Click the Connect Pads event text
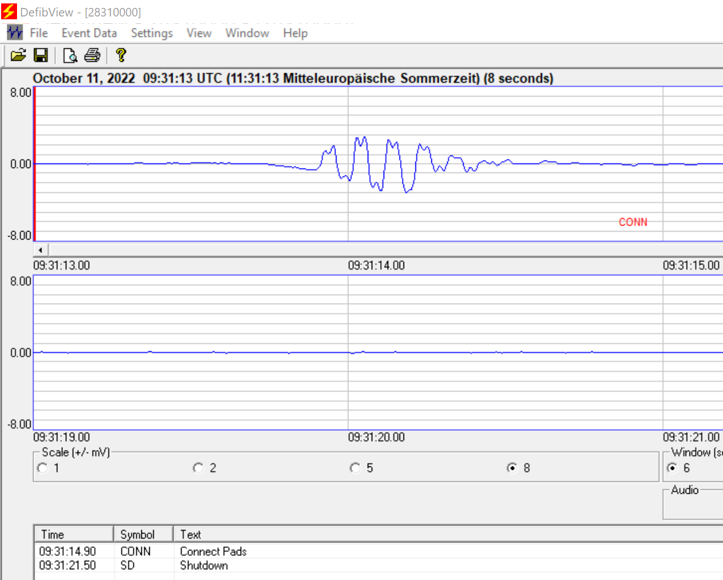Viewport: 723px width, 580px height. (x=213, y=551)
